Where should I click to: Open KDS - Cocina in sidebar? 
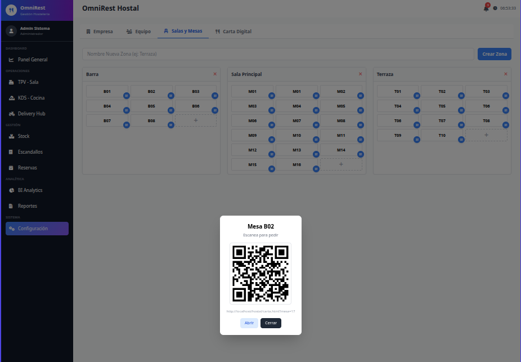tap(31, 98)
